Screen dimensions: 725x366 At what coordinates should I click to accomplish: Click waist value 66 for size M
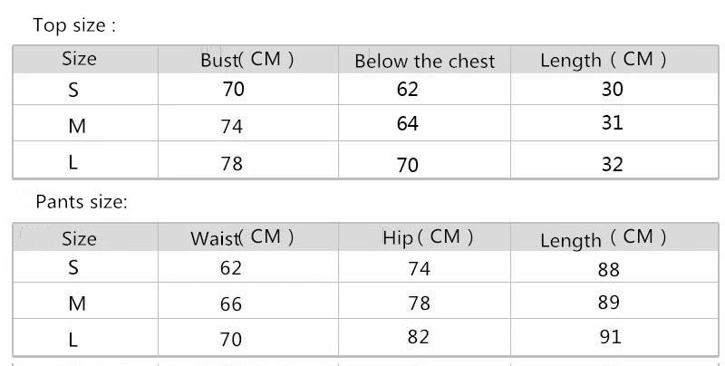[231, 304]
